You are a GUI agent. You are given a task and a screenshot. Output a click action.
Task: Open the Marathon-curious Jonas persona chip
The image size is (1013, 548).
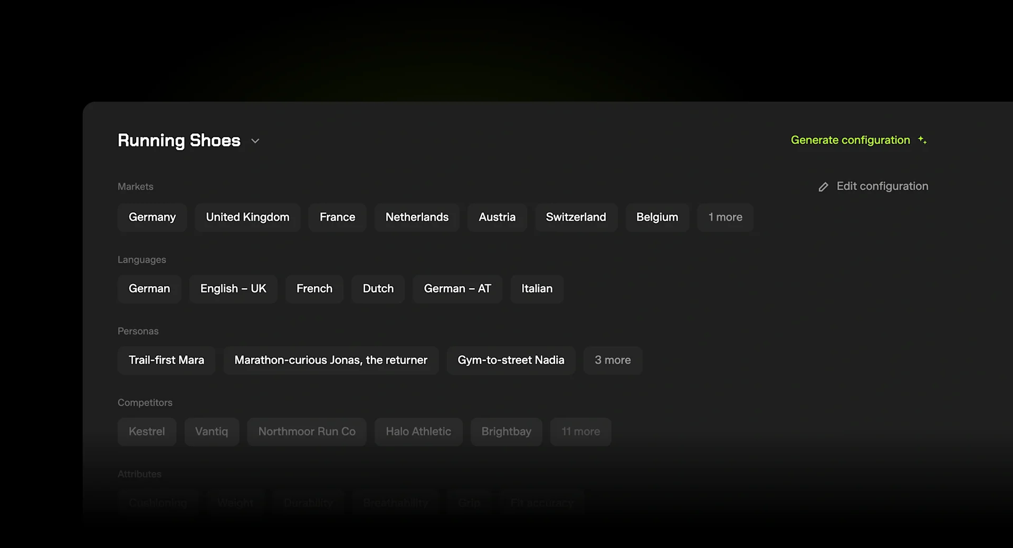click(x=331, y=360)
